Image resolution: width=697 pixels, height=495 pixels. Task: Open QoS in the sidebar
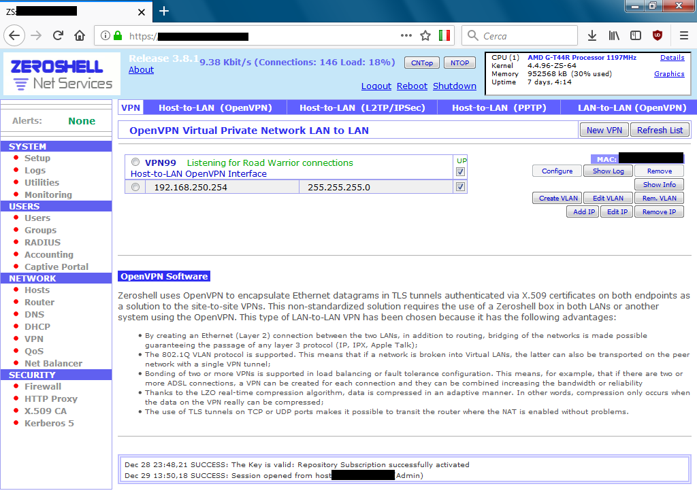coord(34,351)
